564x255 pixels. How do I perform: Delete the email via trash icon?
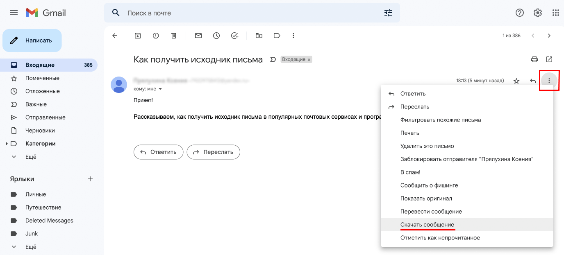coord(173,36)
